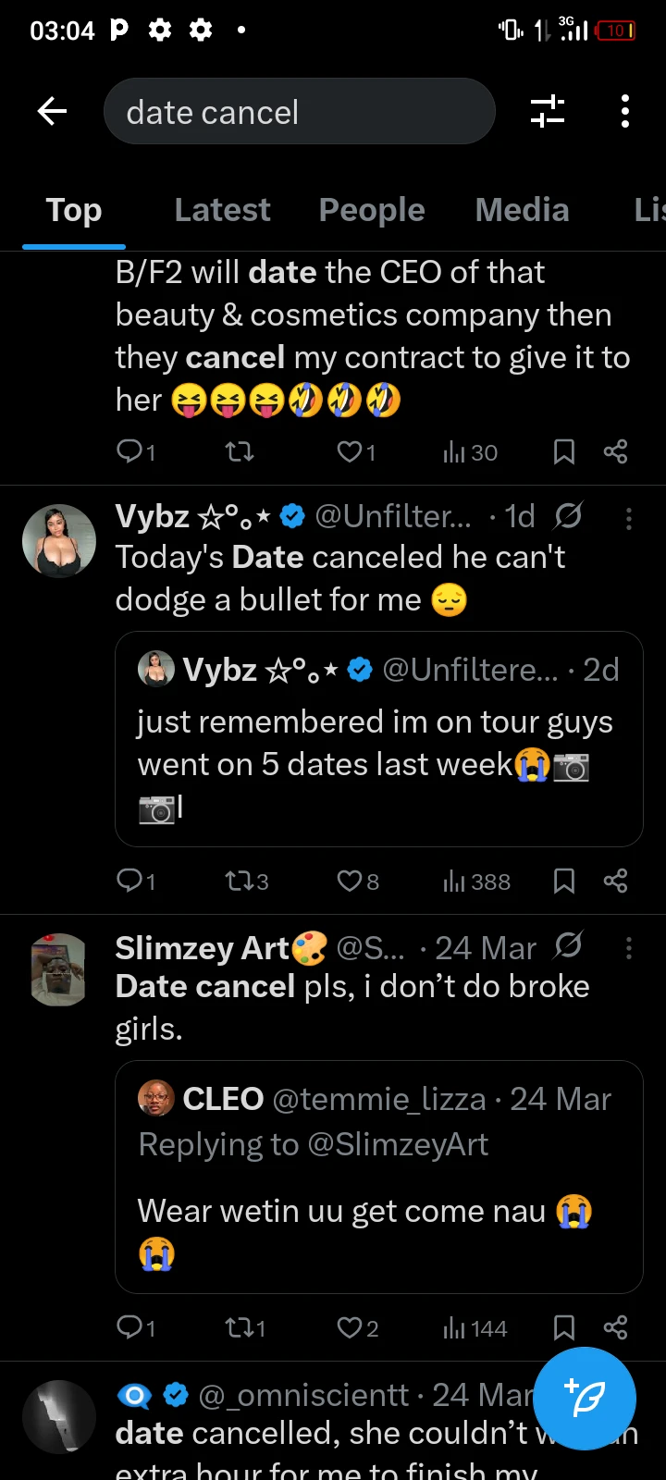Open Vybz profile picture
This screenshot has height=1480, width=666.
pyautogui.click(x=59, y=541)
